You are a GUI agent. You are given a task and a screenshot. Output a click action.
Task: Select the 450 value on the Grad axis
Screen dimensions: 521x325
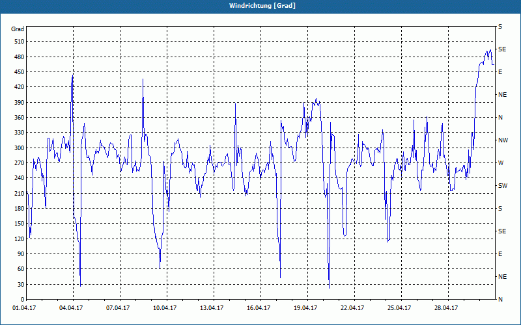tap(20, 72)
